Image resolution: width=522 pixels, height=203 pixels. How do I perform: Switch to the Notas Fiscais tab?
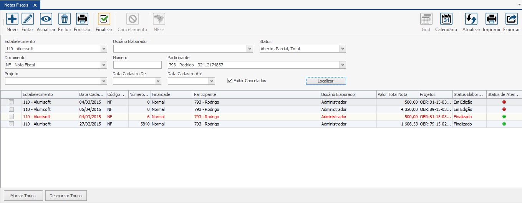(x=16, y=5)
